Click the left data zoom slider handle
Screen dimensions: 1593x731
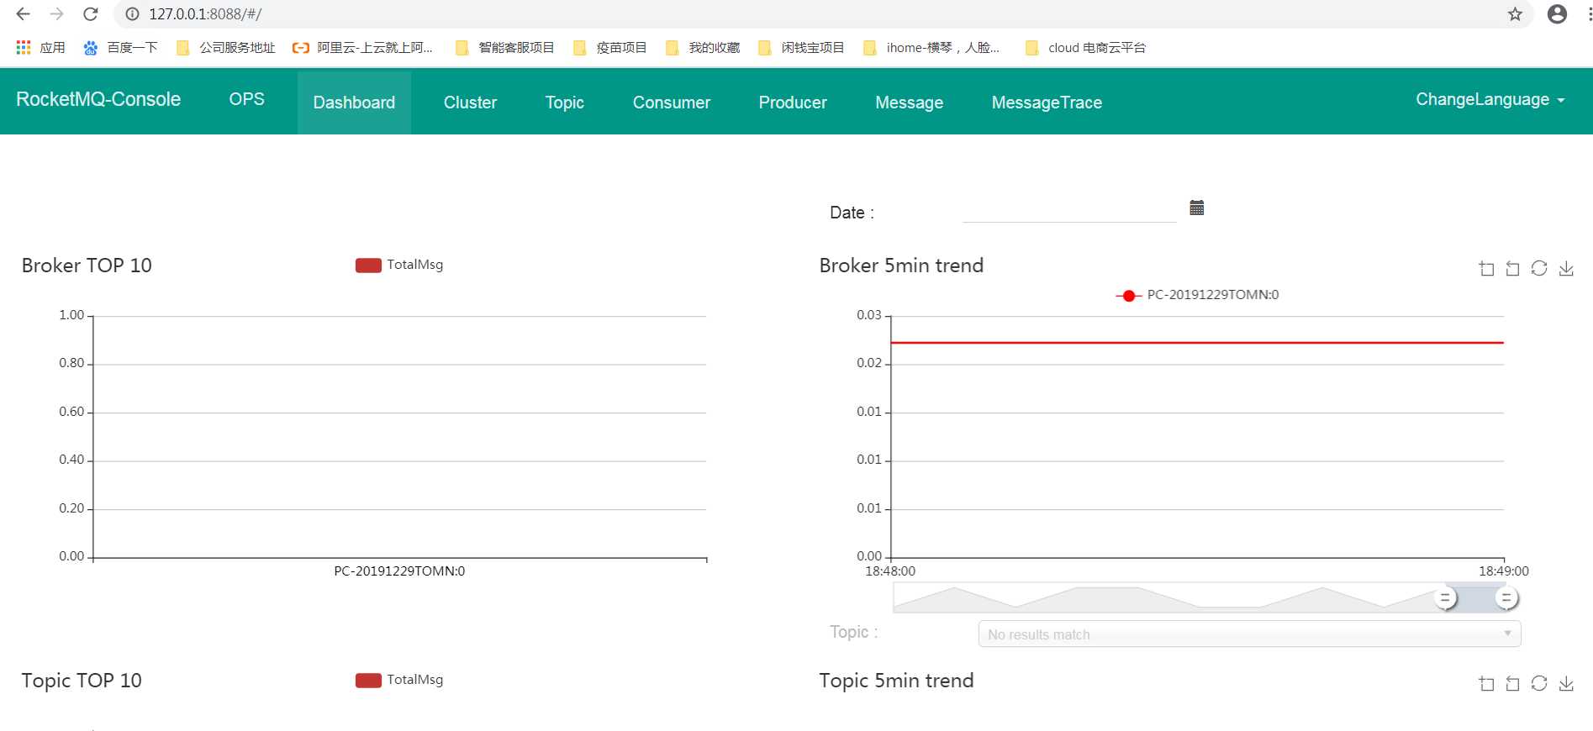(1445, 598)
